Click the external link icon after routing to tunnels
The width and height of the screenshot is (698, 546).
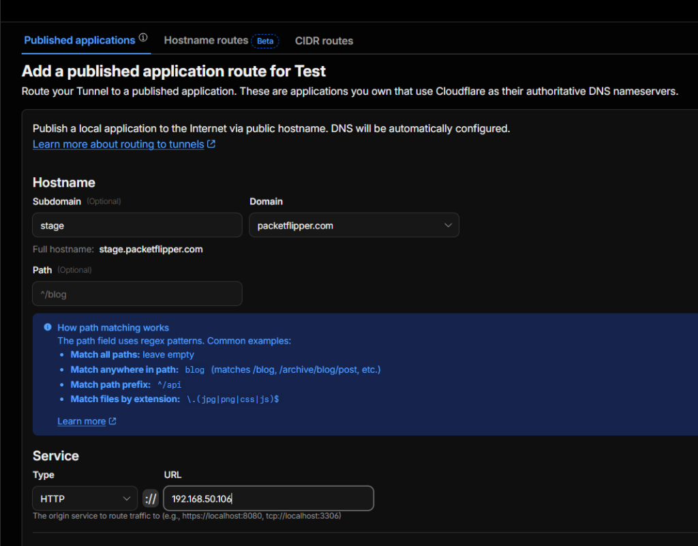click(x=211, y=145)
